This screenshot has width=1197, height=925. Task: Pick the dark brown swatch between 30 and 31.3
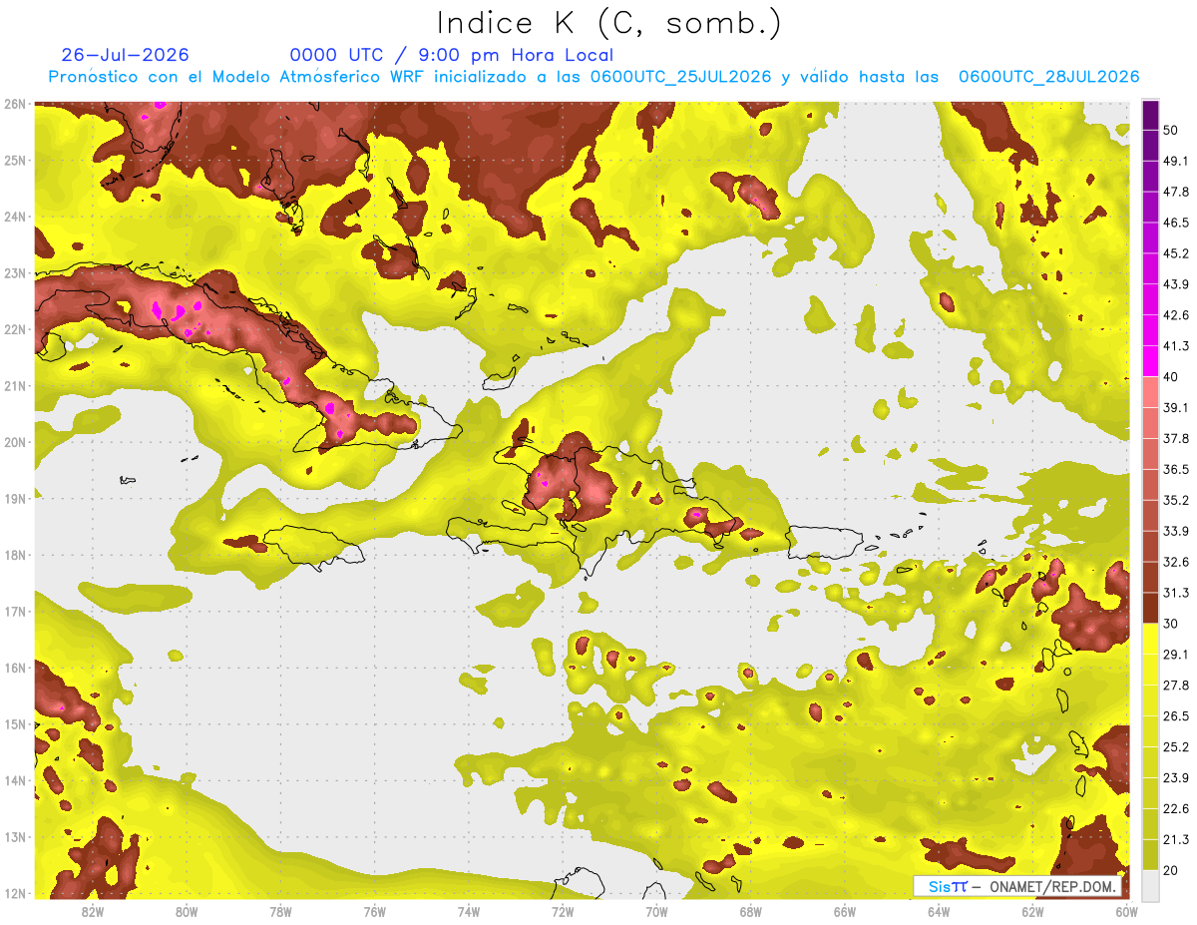point(1150,608)
